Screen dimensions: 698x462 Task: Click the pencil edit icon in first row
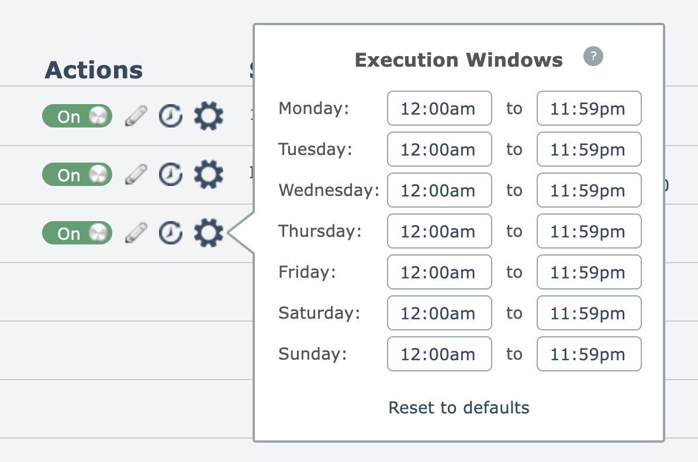tap(136, 116)
